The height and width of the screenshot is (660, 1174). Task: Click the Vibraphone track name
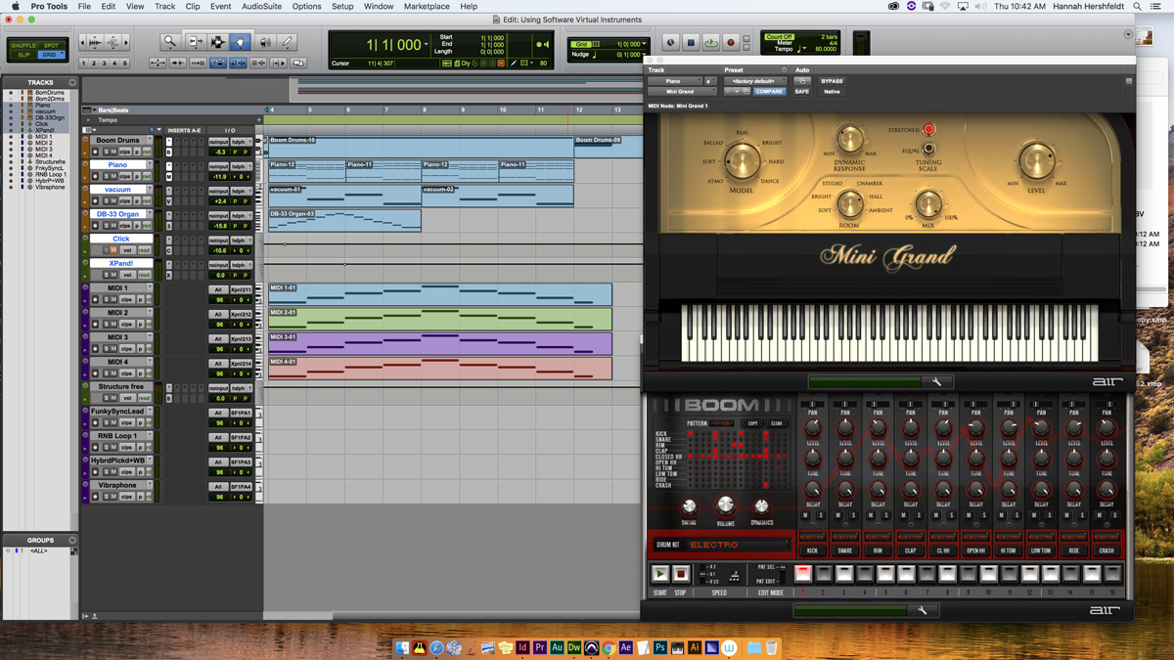pyautogui.click(x=117, y=485)
